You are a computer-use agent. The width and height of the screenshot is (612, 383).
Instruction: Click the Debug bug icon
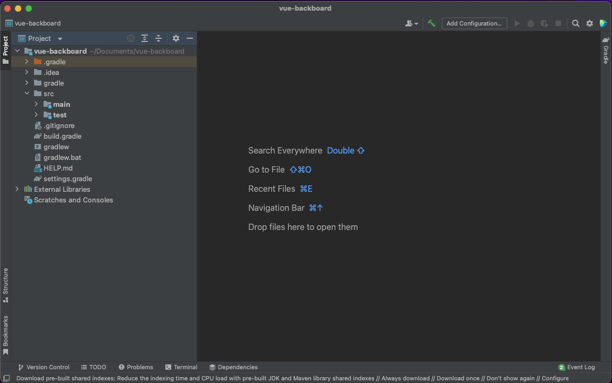pos(531,23)
